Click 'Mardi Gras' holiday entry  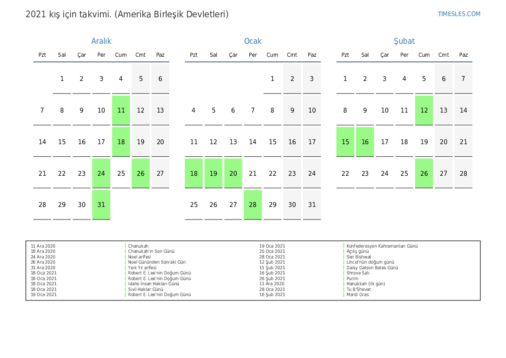[358, 295]
